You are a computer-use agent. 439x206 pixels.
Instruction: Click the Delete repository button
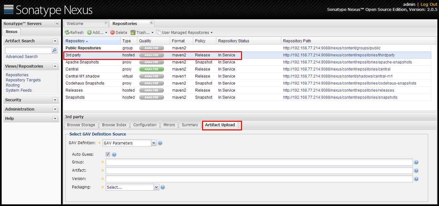coord(119,32)
